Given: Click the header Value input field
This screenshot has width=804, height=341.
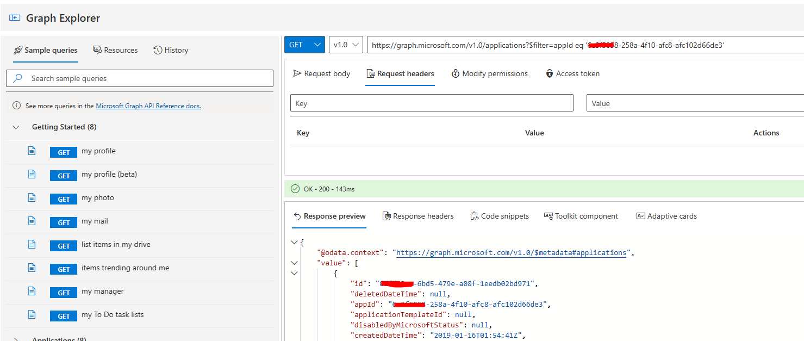Looking at the screenshot, I should (695, 103).
